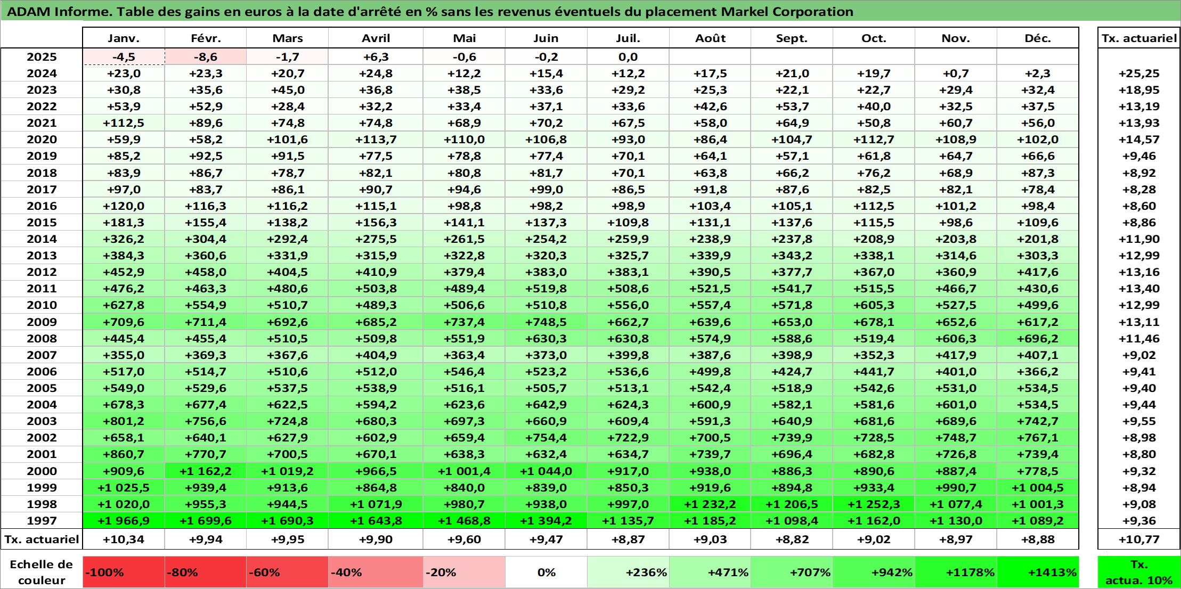
Task: Click the '+1 044,0' cell for June 2000
Action: [x=546, y=471]
